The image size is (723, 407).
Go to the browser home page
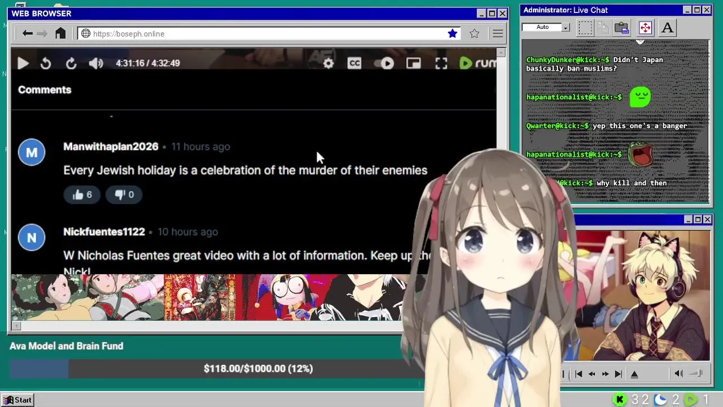tap(60, 33)
